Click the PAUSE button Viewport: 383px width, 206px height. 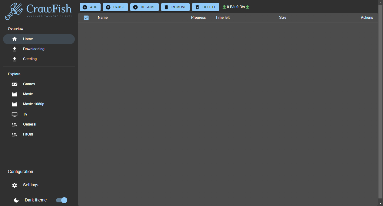pos(115,7)
